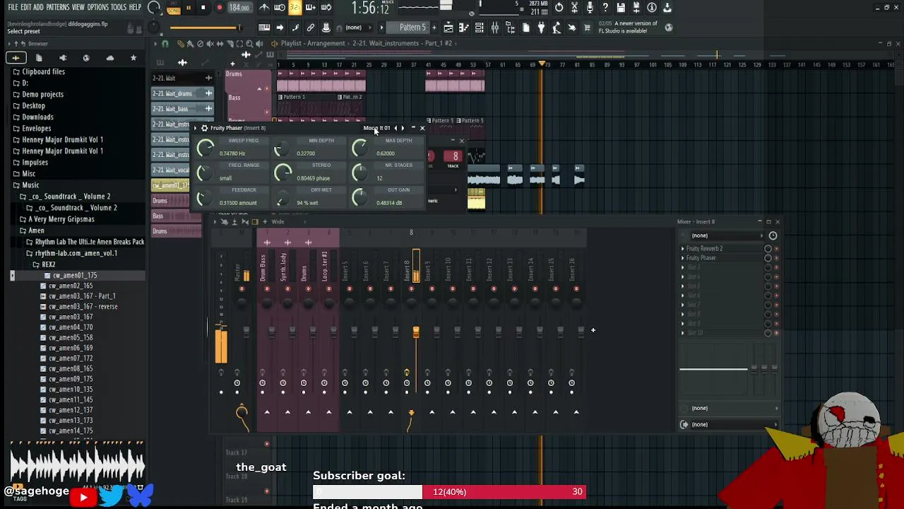
Task: Add a new pattern with the plus button
Action: (x=434, y=28)
